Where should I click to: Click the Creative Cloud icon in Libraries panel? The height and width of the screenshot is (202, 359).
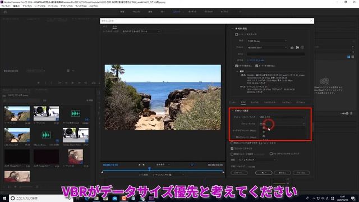tap(324, 81)
